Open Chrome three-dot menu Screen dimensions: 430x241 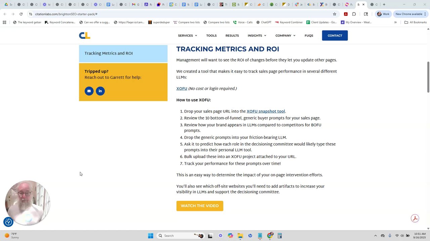pos(425,14)
